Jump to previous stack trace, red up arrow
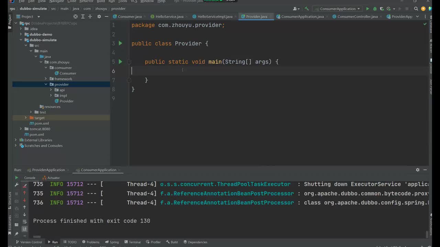 [24, 193]
